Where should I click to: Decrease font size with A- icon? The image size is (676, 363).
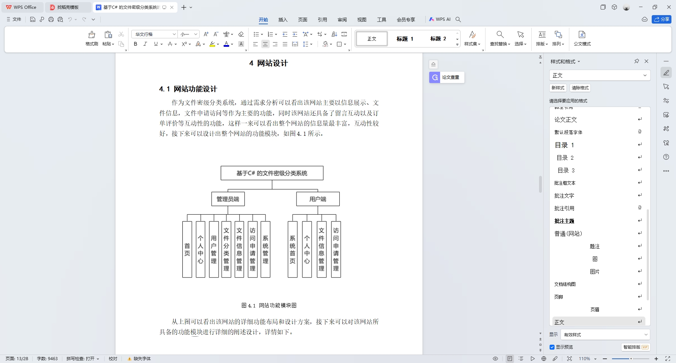click(216, 34)
